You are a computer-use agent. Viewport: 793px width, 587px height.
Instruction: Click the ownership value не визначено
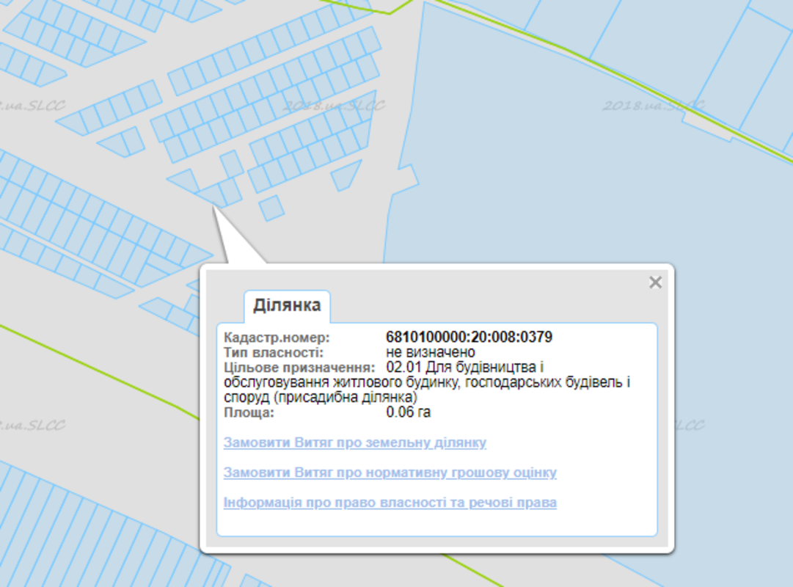430,353
